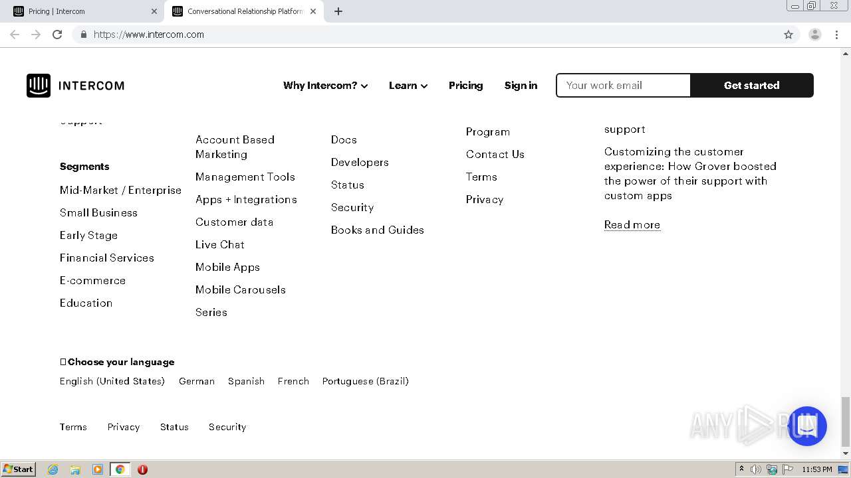The height and width of the screenshot is (478, 851).
Task: Open the Windows Start button
Action: [x=18, y=469]
